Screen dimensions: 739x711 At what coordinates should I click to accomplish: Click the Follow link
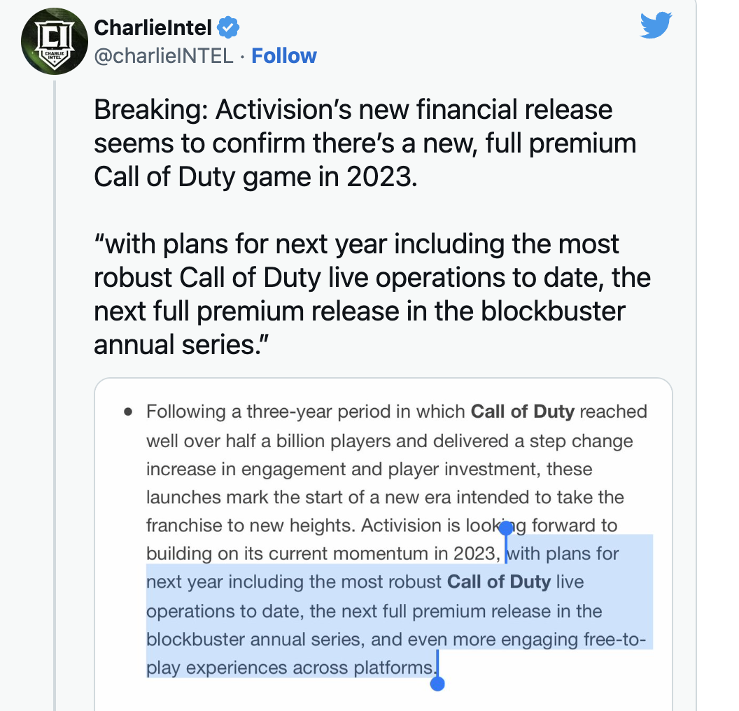tap(283, 56)
